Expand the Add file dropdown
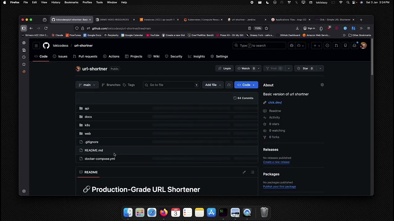 214,85
